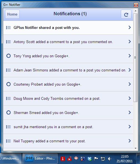Expand the Antony Scott notification chevron
Image resolution: width=140 pixels, height=164 pixels.
[130, 42]
